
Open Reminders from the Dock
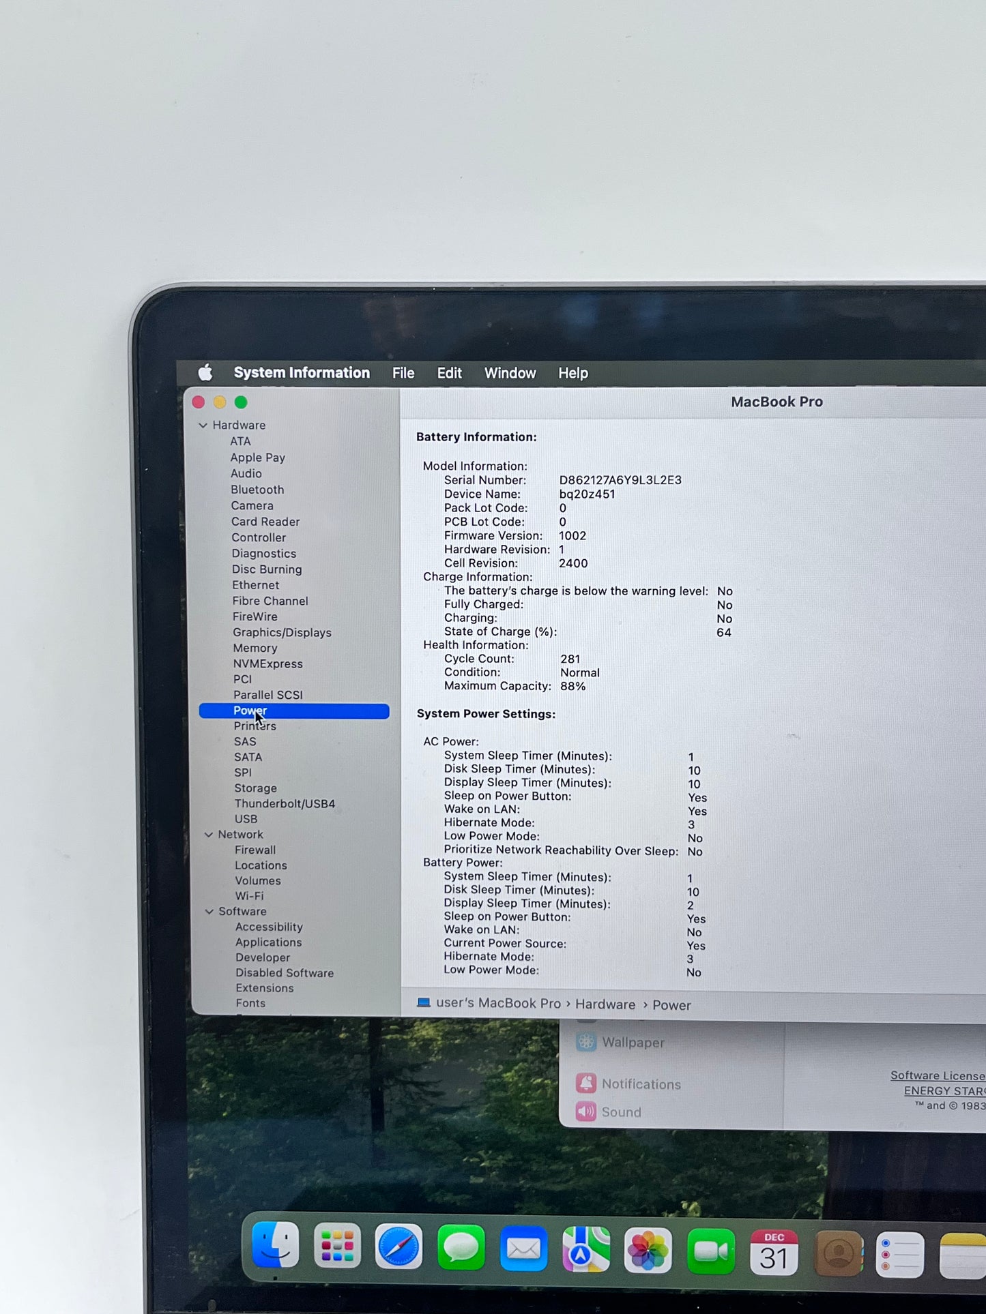pos(900,1255)
